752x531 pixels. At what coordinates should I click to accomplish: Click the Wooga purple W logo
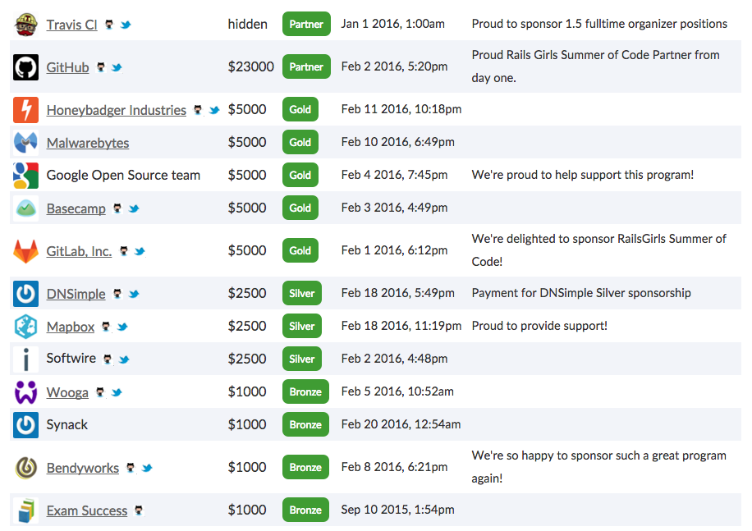26,392
